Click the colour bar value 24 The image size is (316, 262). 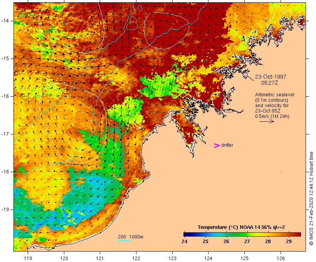pyautogui.click(x=185, y=242)
